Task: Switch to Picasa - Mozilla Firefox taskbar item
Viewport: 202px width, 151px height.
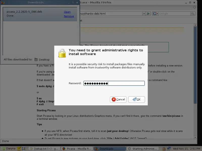Action: click(77, 149)
